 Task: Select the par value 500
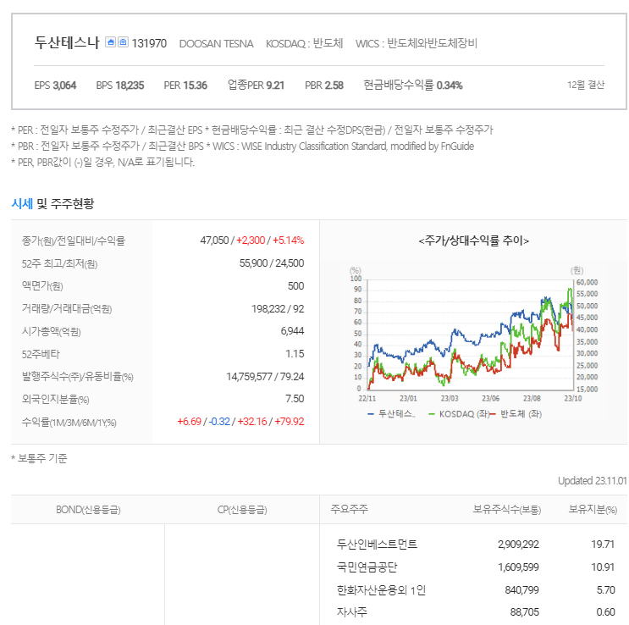coord(295,285)
